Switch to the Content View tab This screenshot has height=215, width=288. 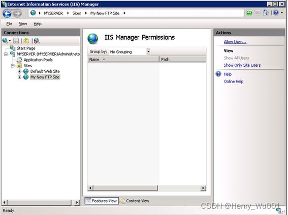click(x=135, y=201)
